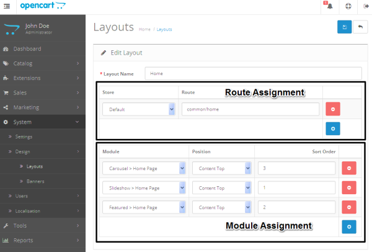The width and height of the screenshot is (372, 252).
Task: Click the logout icon in the header
Action: tap(366, 6)
